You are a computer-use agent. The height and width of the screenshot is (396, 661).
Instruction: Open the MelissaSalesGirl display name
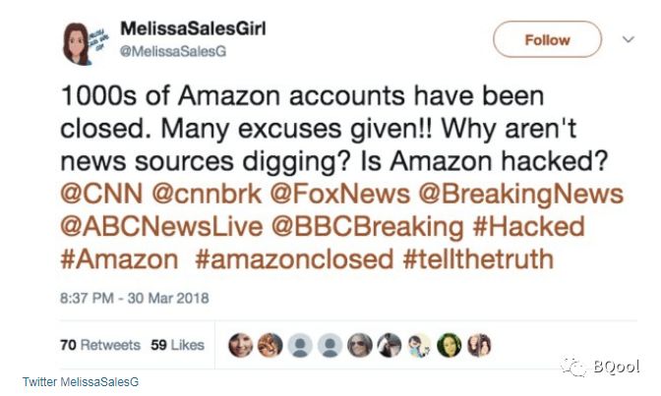tap(192, 28)
